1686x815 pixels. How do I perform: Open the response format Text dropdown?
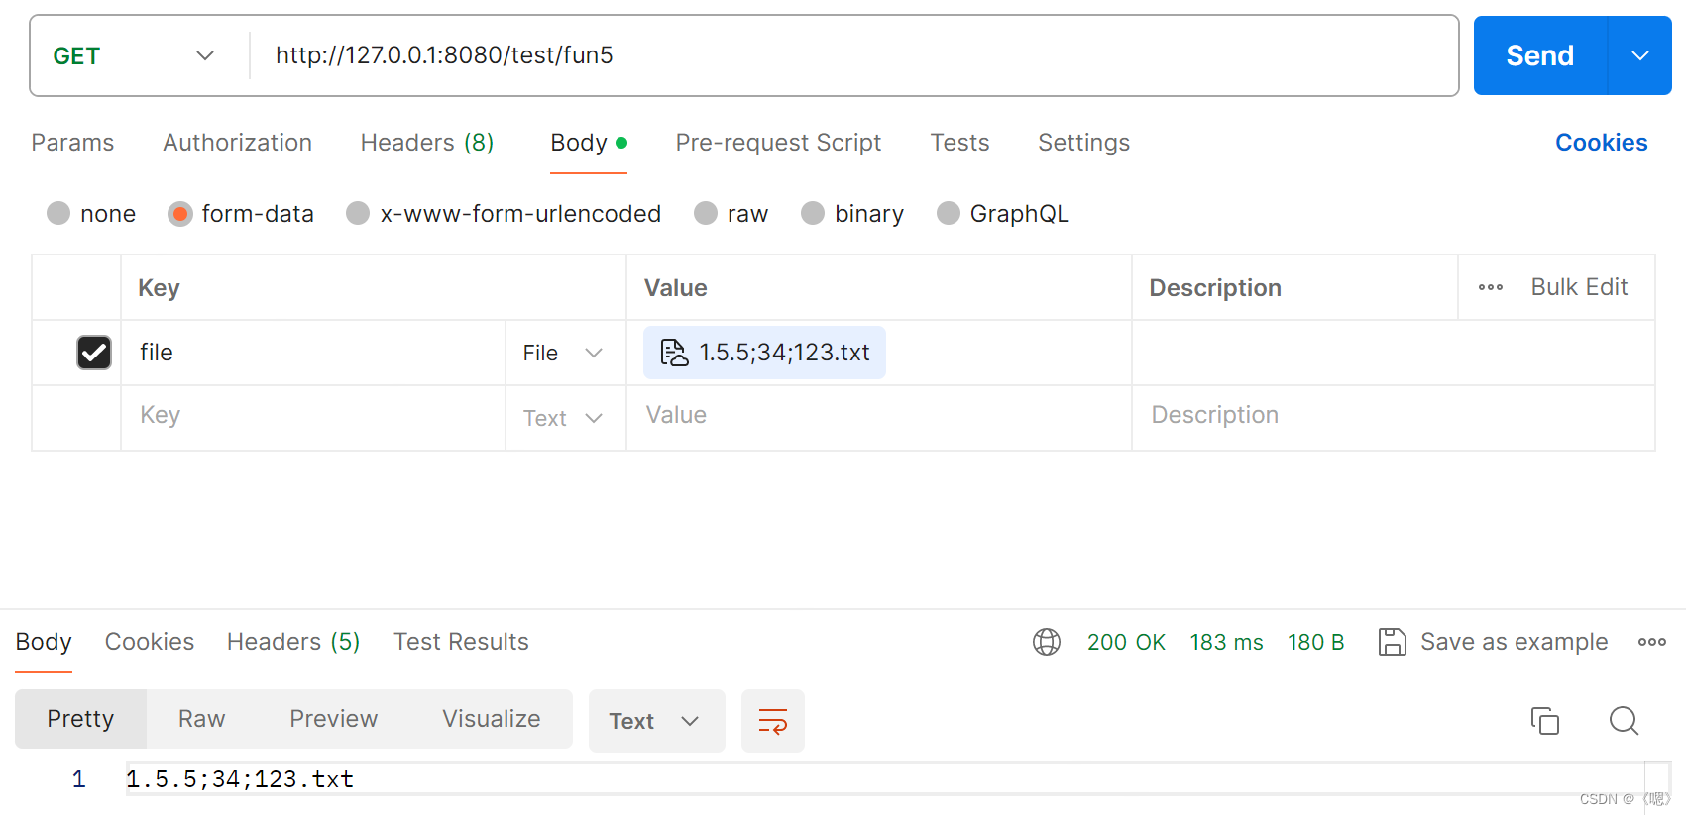pyautogui.click(x=656, y=721)
